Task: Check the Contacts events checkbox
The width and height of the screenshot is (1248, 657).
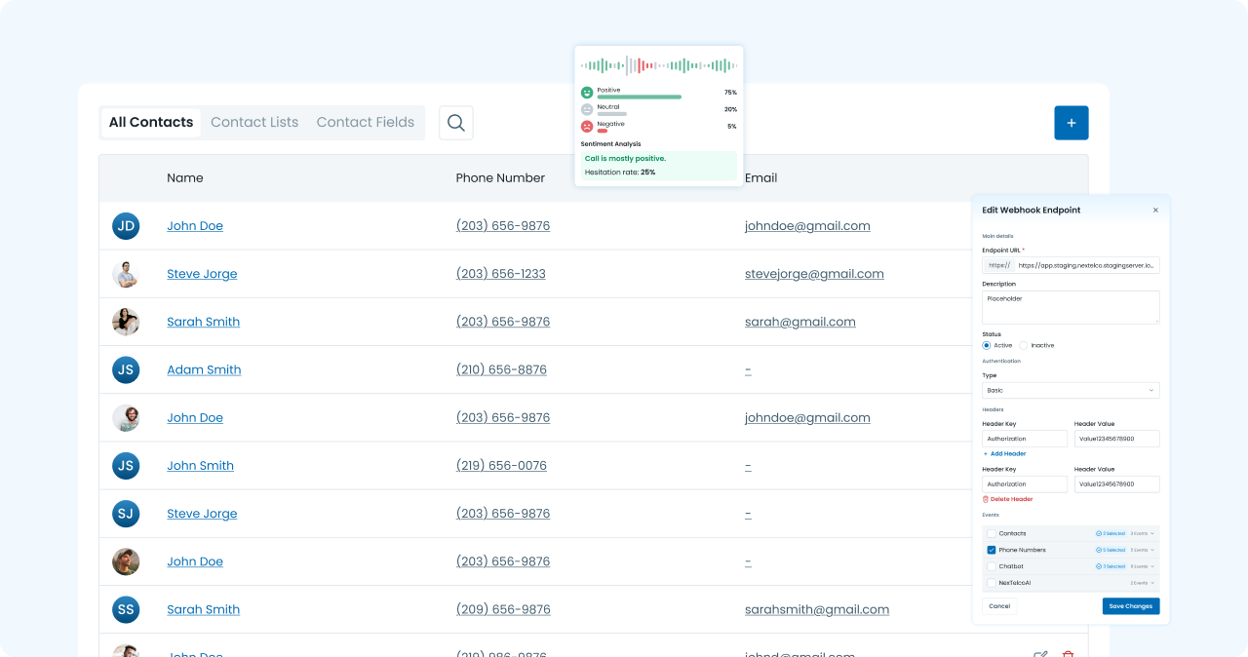Action: coord(992,533)
